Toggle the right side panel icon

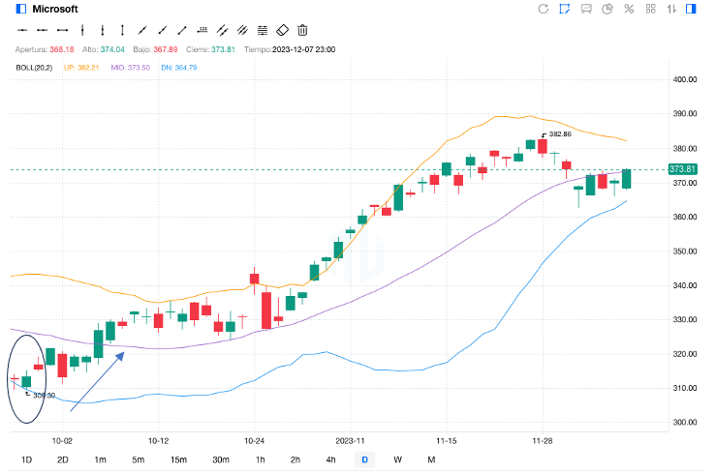click(x=692, y=10)
